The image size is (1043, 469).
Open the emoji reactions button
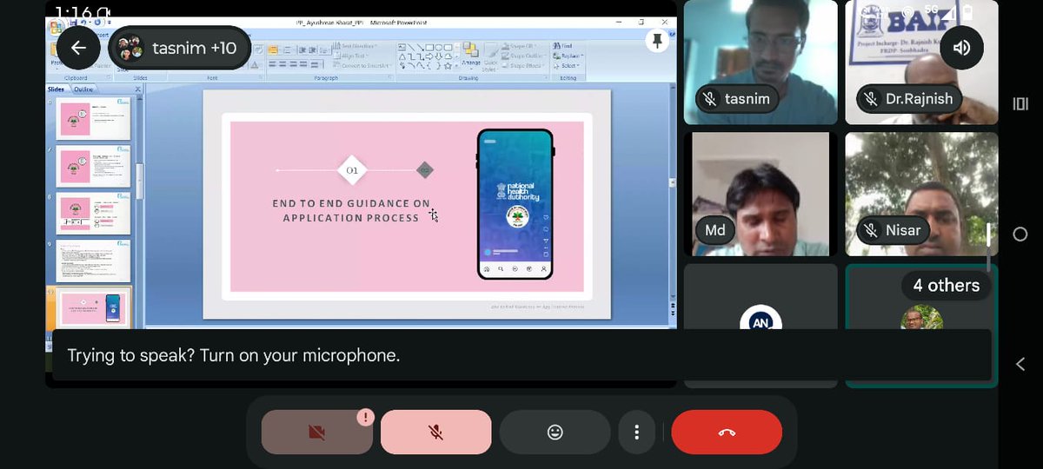[555, 433]
